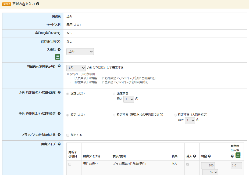Click 男性18歳～ customer type name
The width and height of the screenshot is (249, 175).
90,164
